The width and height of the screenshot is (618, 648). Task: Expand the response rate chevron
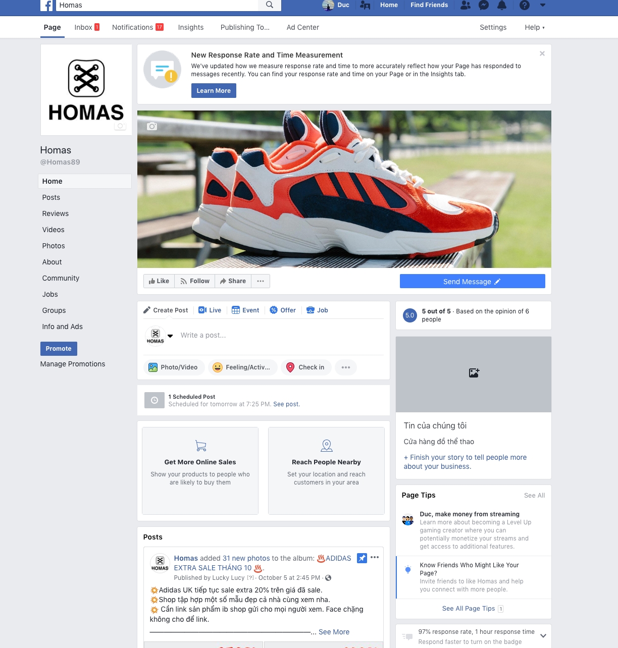[x=543, y=636]
